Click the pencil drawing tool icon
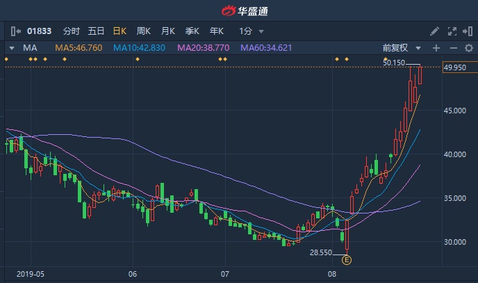The image size is (478, 283). point(435,31)
